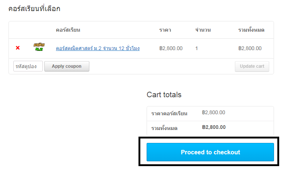Select the ราคา column header

(165, 30)
